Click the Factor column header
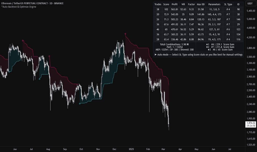This screenshot has width=257, height=152. coord(191,4)
